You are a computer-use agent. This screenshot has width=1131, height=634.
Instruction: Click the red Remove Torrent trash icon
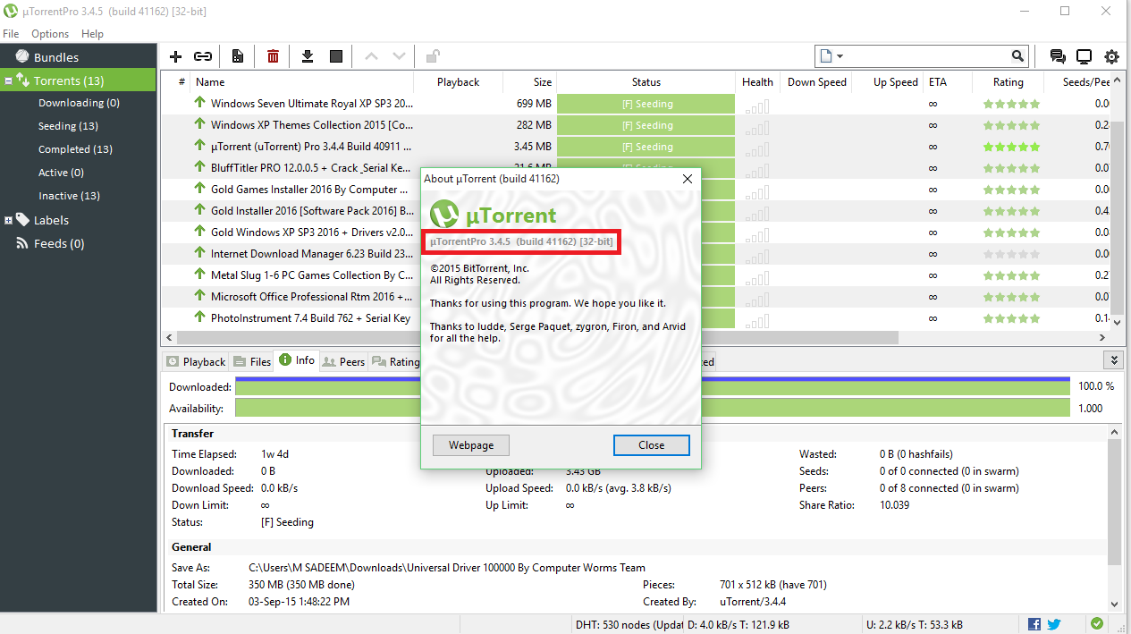273,56
